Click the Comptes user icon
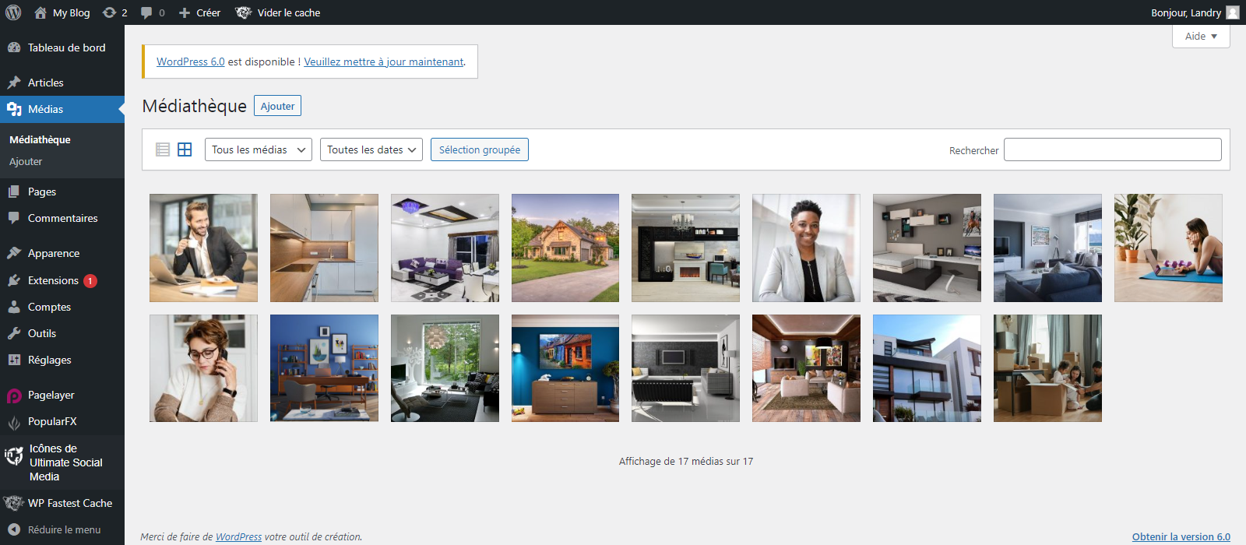 tap(14, 307)
